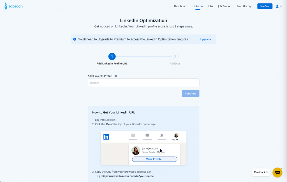Select step 1 circle indicator
Screen dimensions: 287x182
(x=112, y=56)
